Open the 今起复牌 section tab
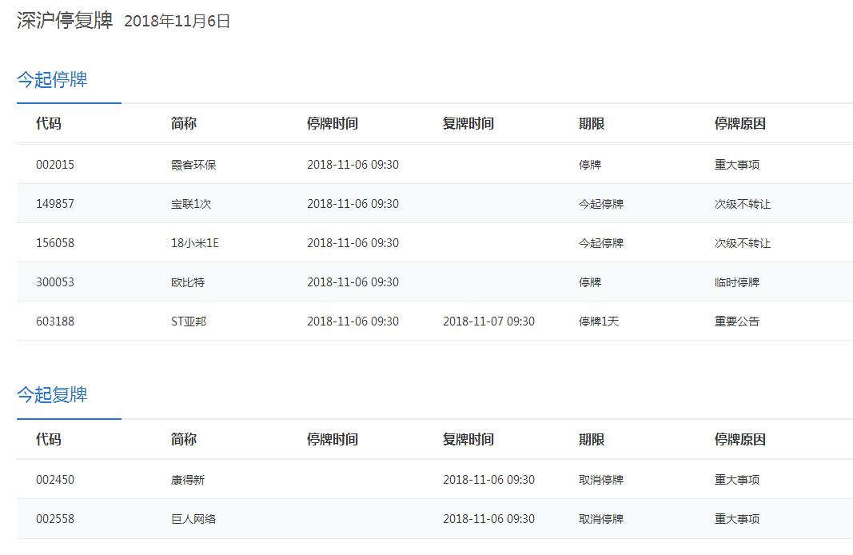This screenshot has width=853, height=555. [x=52, y=395]
